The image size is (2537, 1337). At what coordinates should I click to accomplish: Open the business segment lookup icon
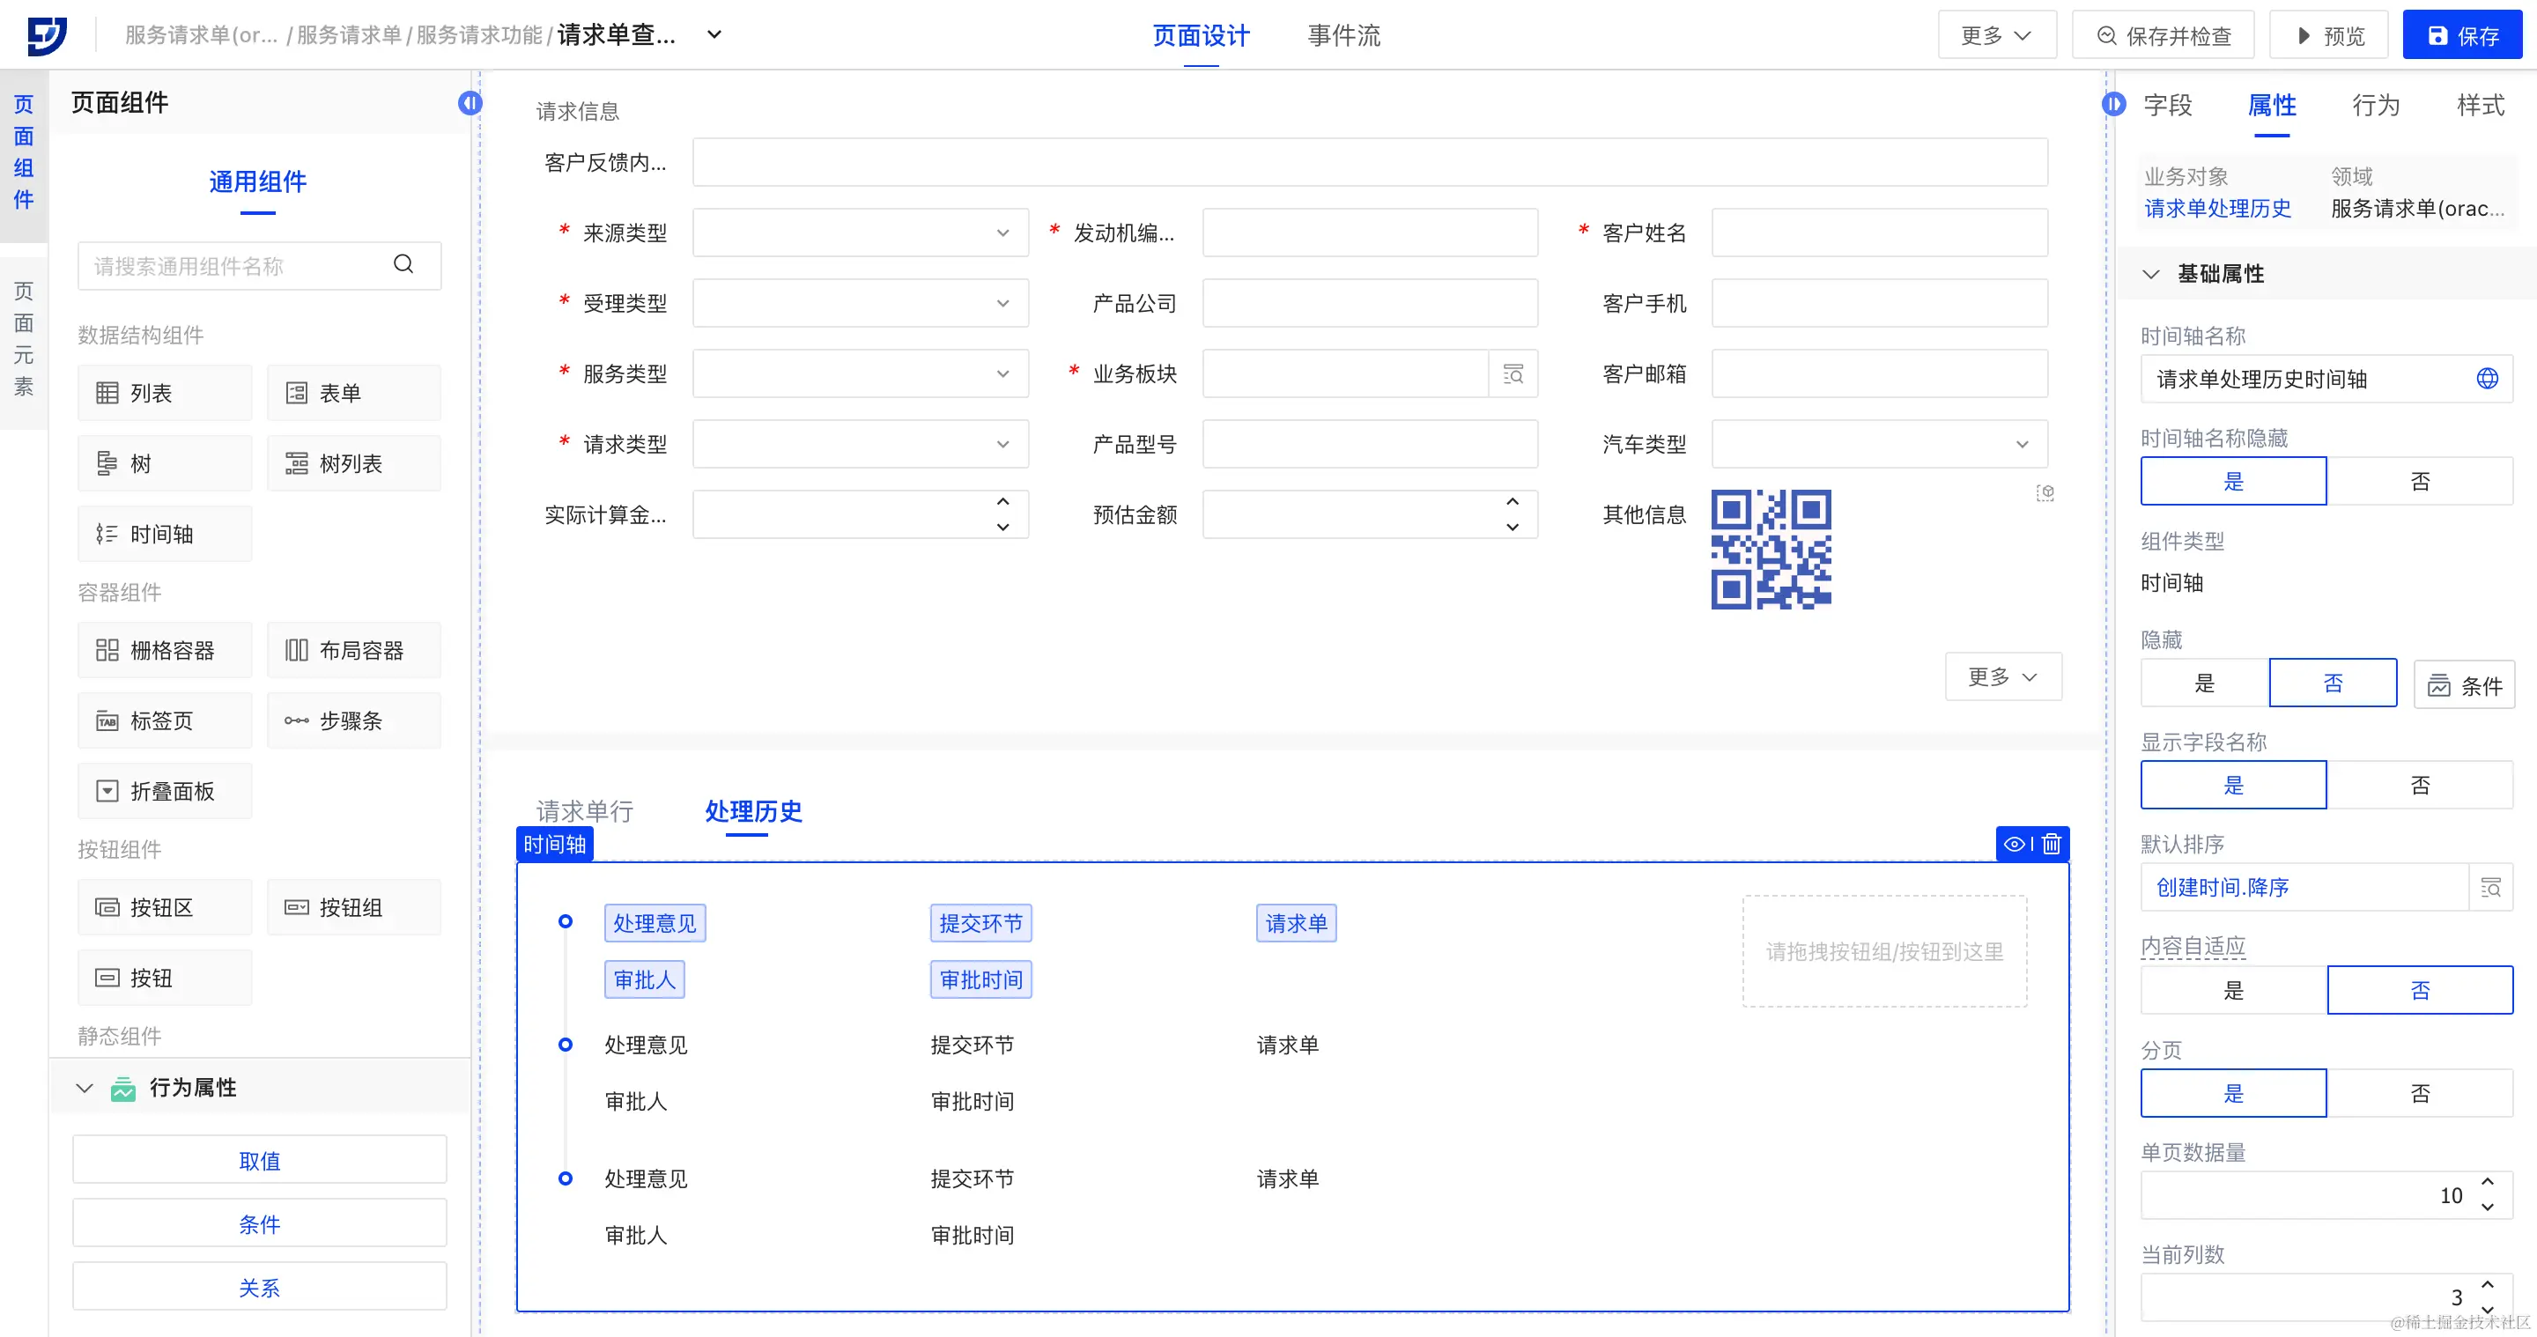1513,374
